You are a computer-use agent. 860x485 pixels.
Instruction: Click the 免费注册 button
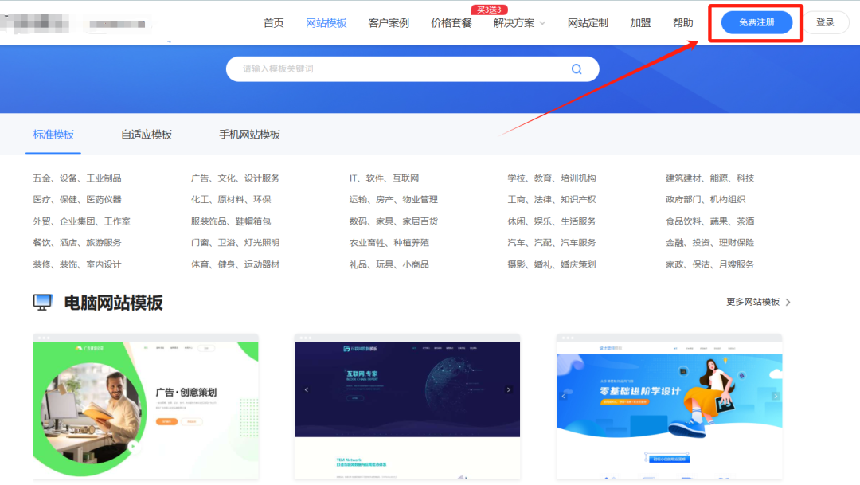click(x=756, y=22)
